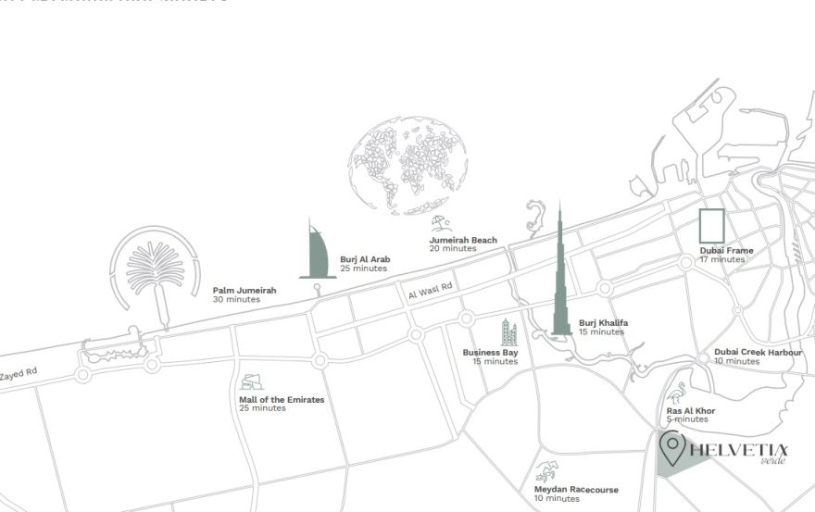Select the Dubai Frame rectangle icon
The image size is (815, 512).
click(711, 227)
